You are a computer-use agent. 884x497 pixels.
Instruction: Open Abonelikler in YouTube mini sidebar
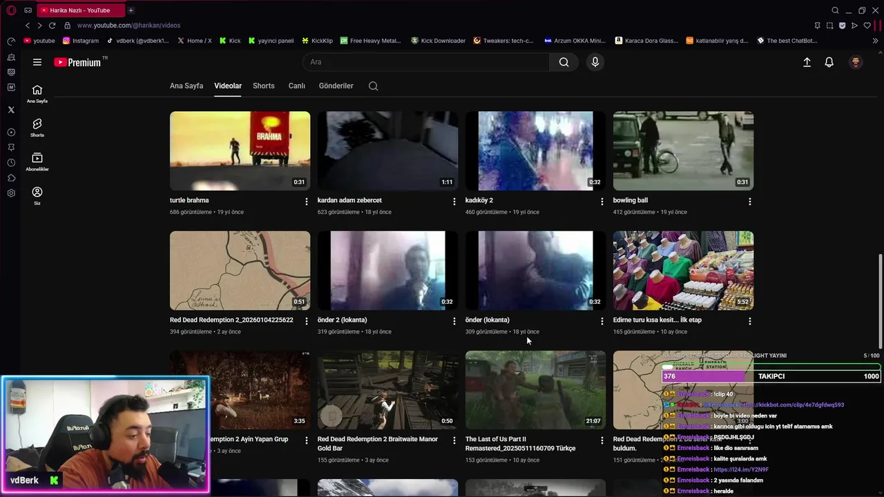37,162
